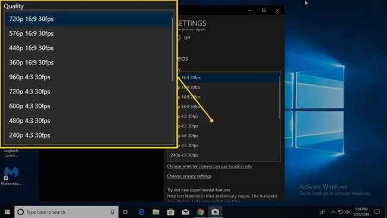Open File Explorer from the taskbar
The height and width of the screenshot is (218, 387).
coord(156,212)
